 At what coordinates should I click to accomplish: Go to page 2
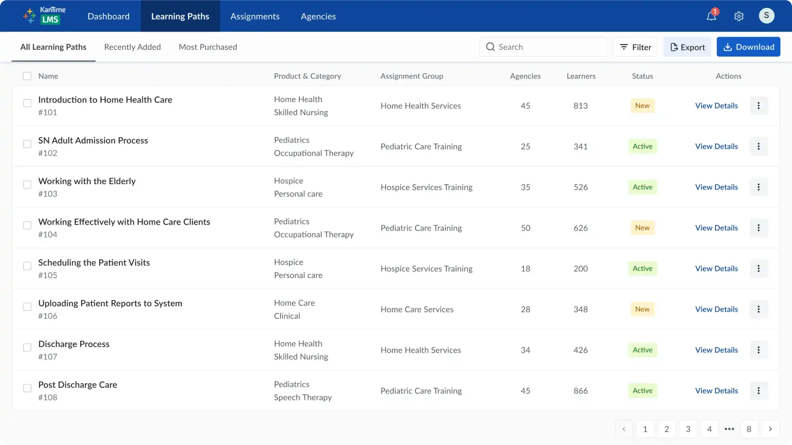(667, 429)
